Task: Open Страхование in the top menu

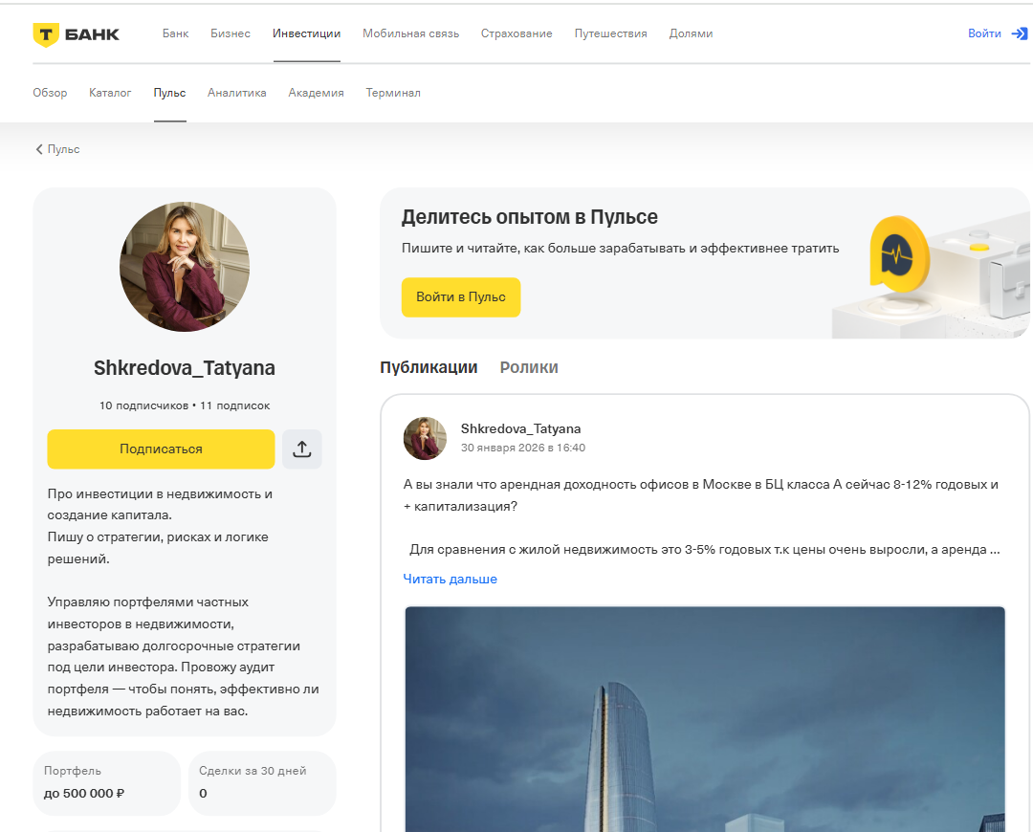Action: point(516,33)
